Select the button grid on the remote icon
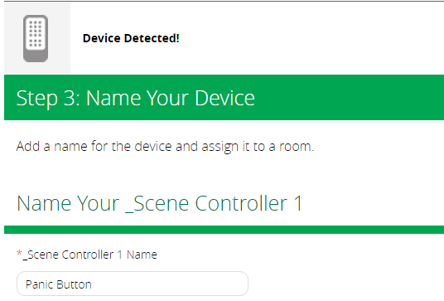The width and height of the screenshot is (444, 301). pos(36,34)
